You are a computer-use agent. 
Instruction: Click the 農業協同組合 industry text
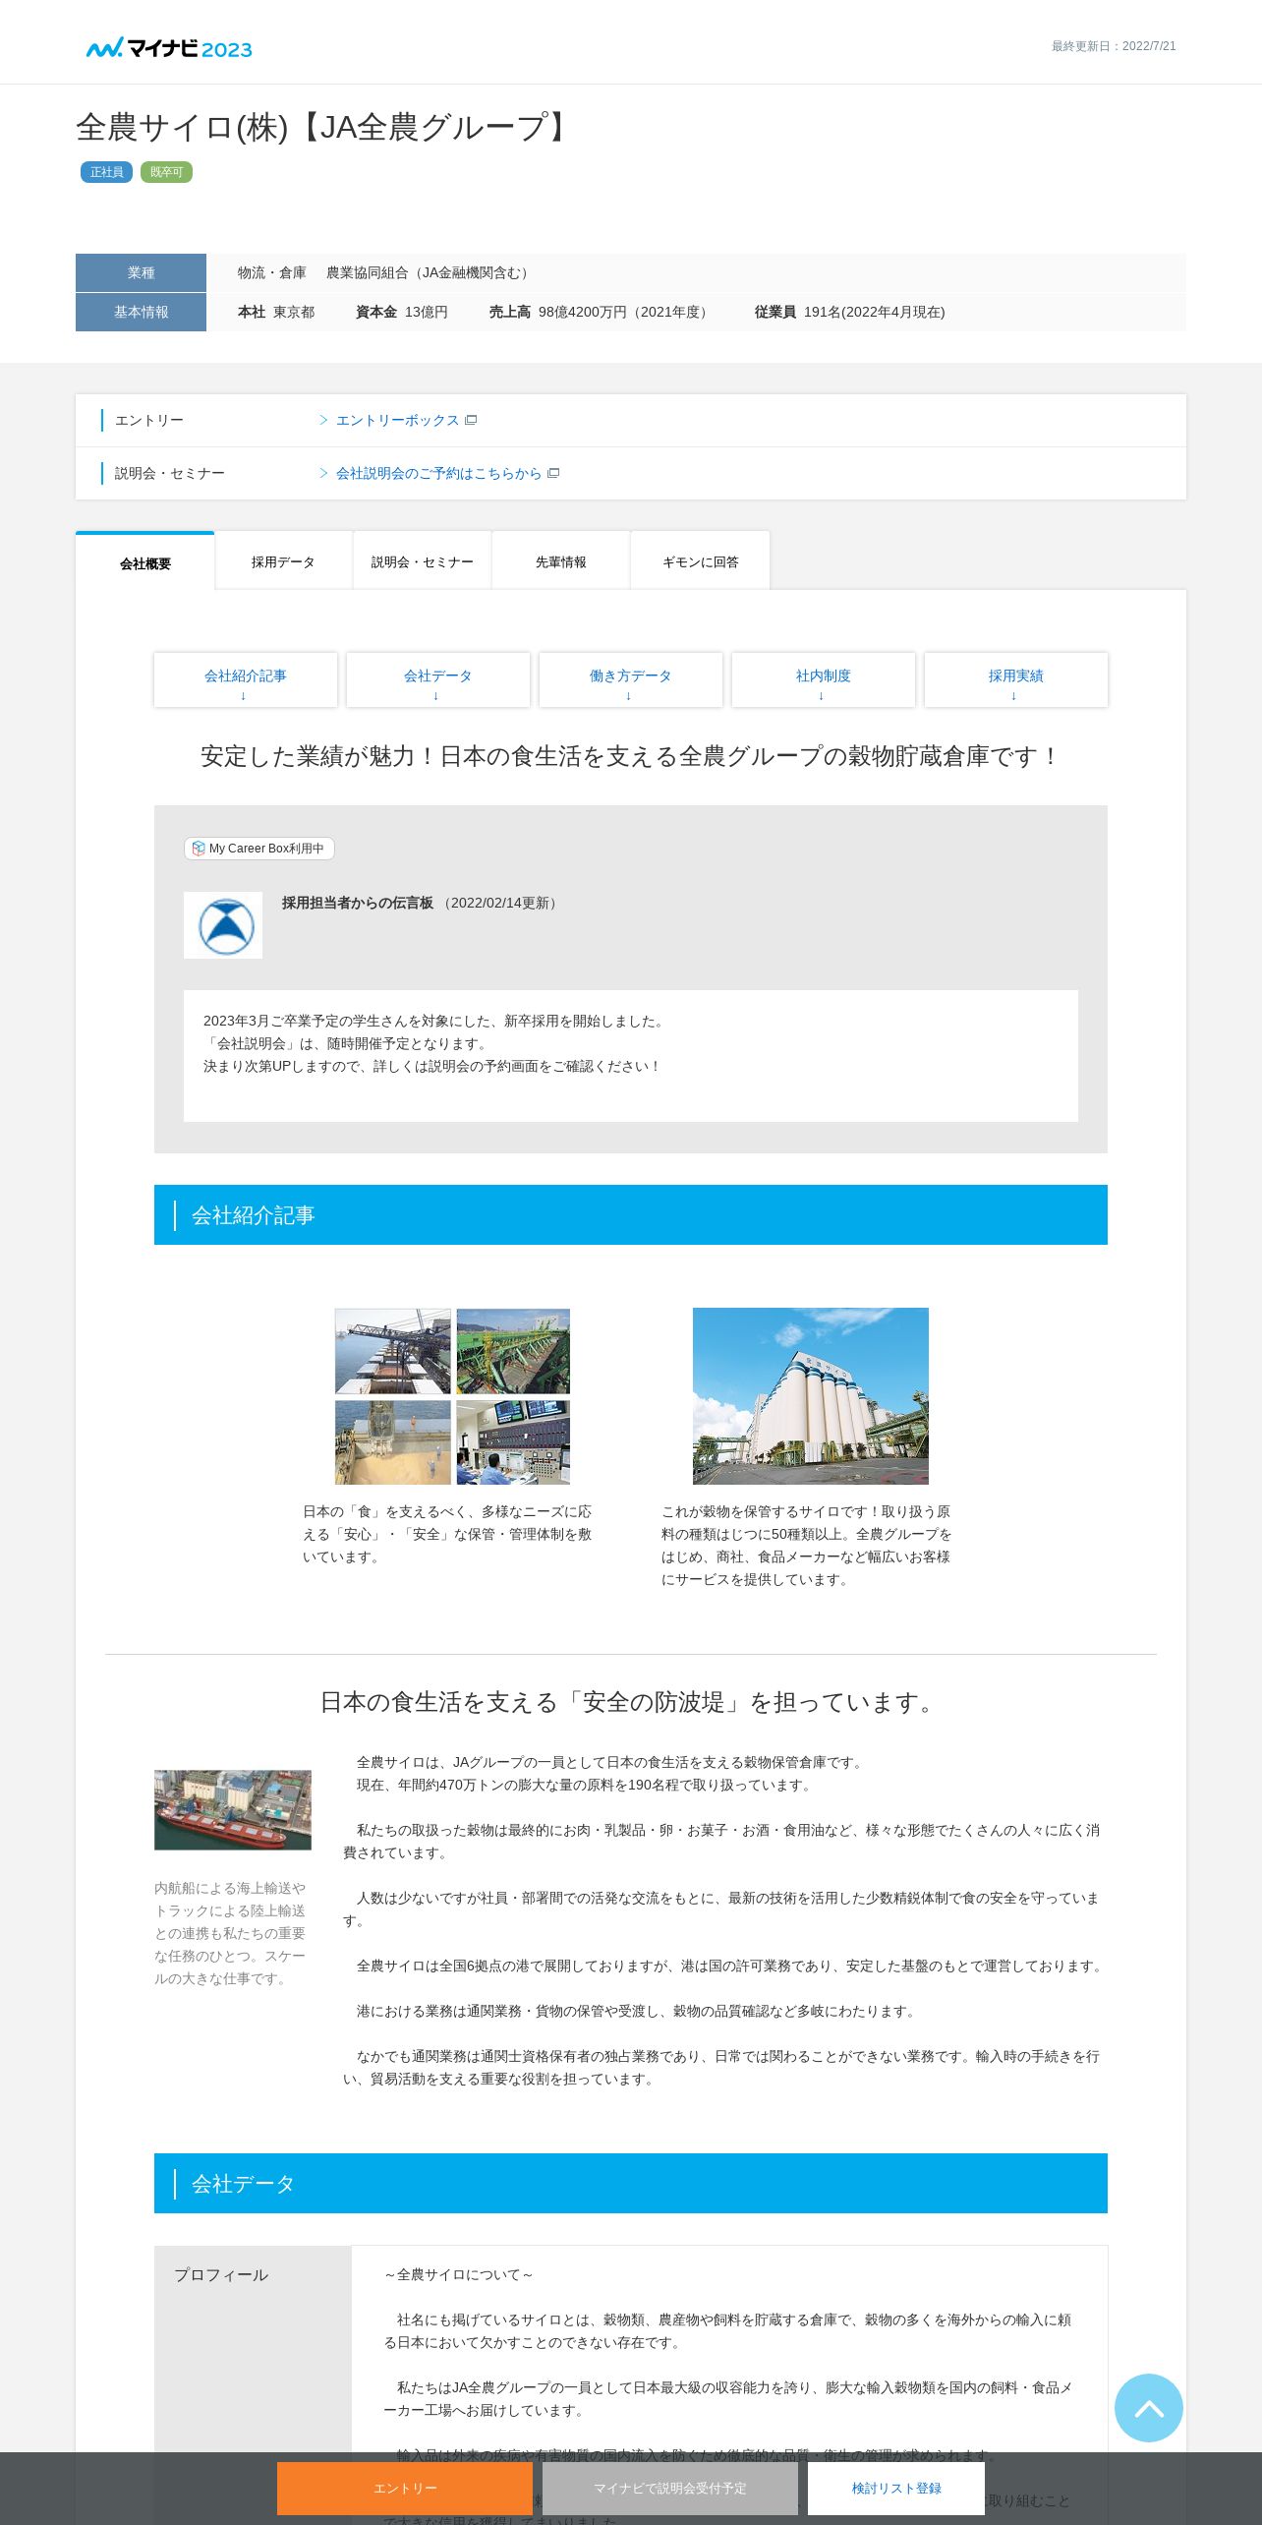tap(430, 272)
